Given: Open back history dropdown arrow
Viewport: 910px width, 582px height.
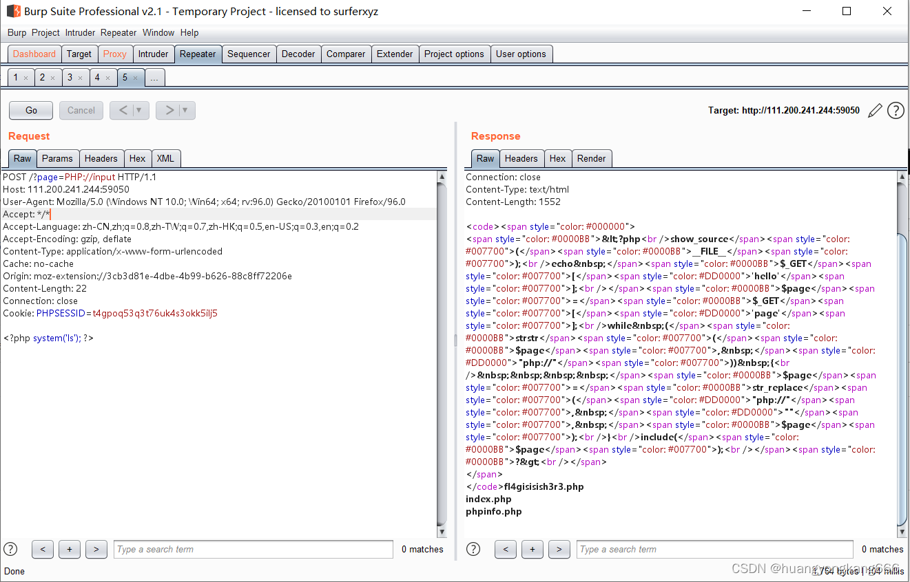Looking at the screenshot, I should tap(140, 110).
